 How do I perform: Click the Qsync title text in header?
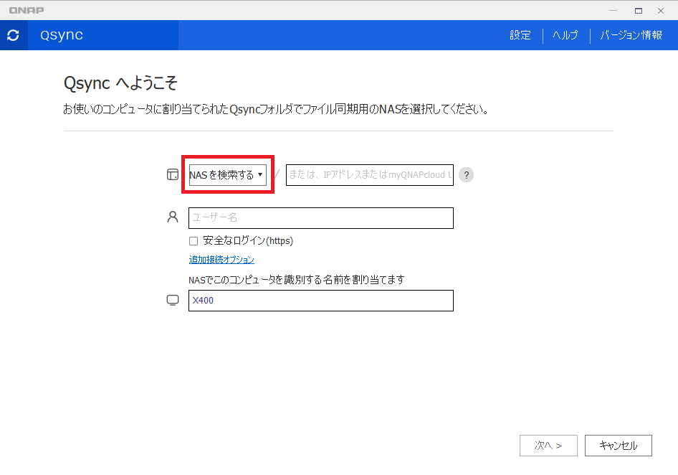click(x=62, y=34)
